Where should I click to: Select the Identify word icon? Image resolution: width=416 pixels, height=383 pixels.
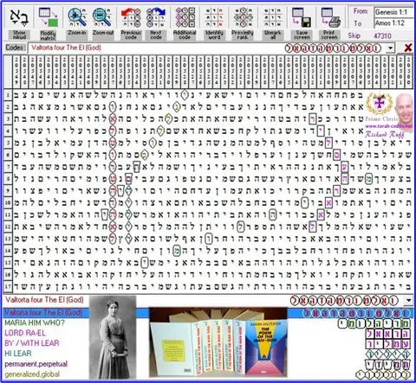pyautogui.click(x=214, y=17)
